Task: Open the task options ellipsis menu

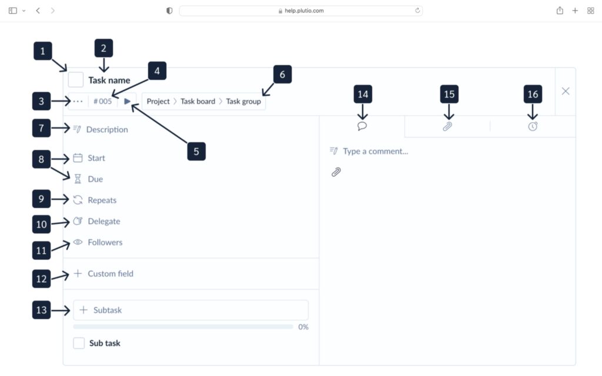Action: [x=77, y=100]
